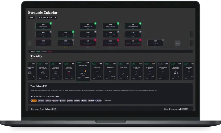This screenshot has height=133, width=221.
Task: Toggle the green low impact filter
Action: coord(38,51)
